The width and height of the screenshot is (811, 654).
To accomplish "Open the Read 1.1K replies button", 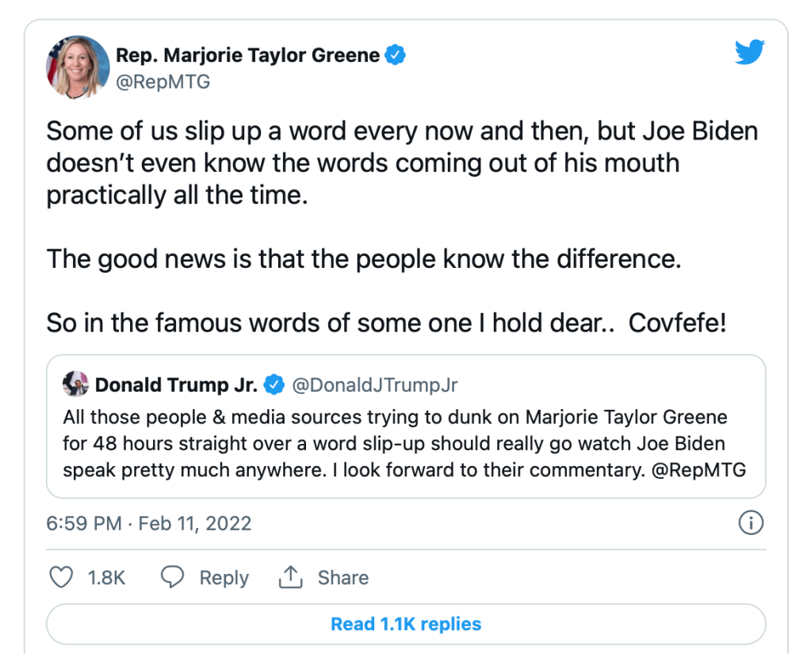I will [x=406, y=624].
